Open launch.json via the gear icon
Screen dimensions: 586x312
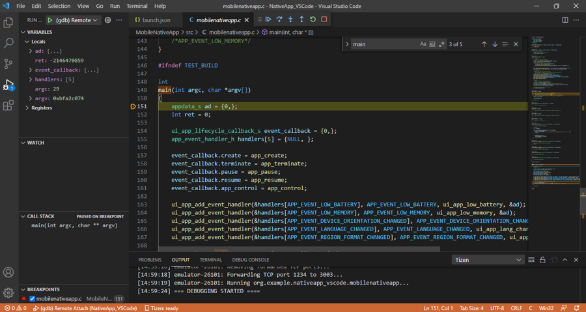pyautogui.click(x=108, y=20)
